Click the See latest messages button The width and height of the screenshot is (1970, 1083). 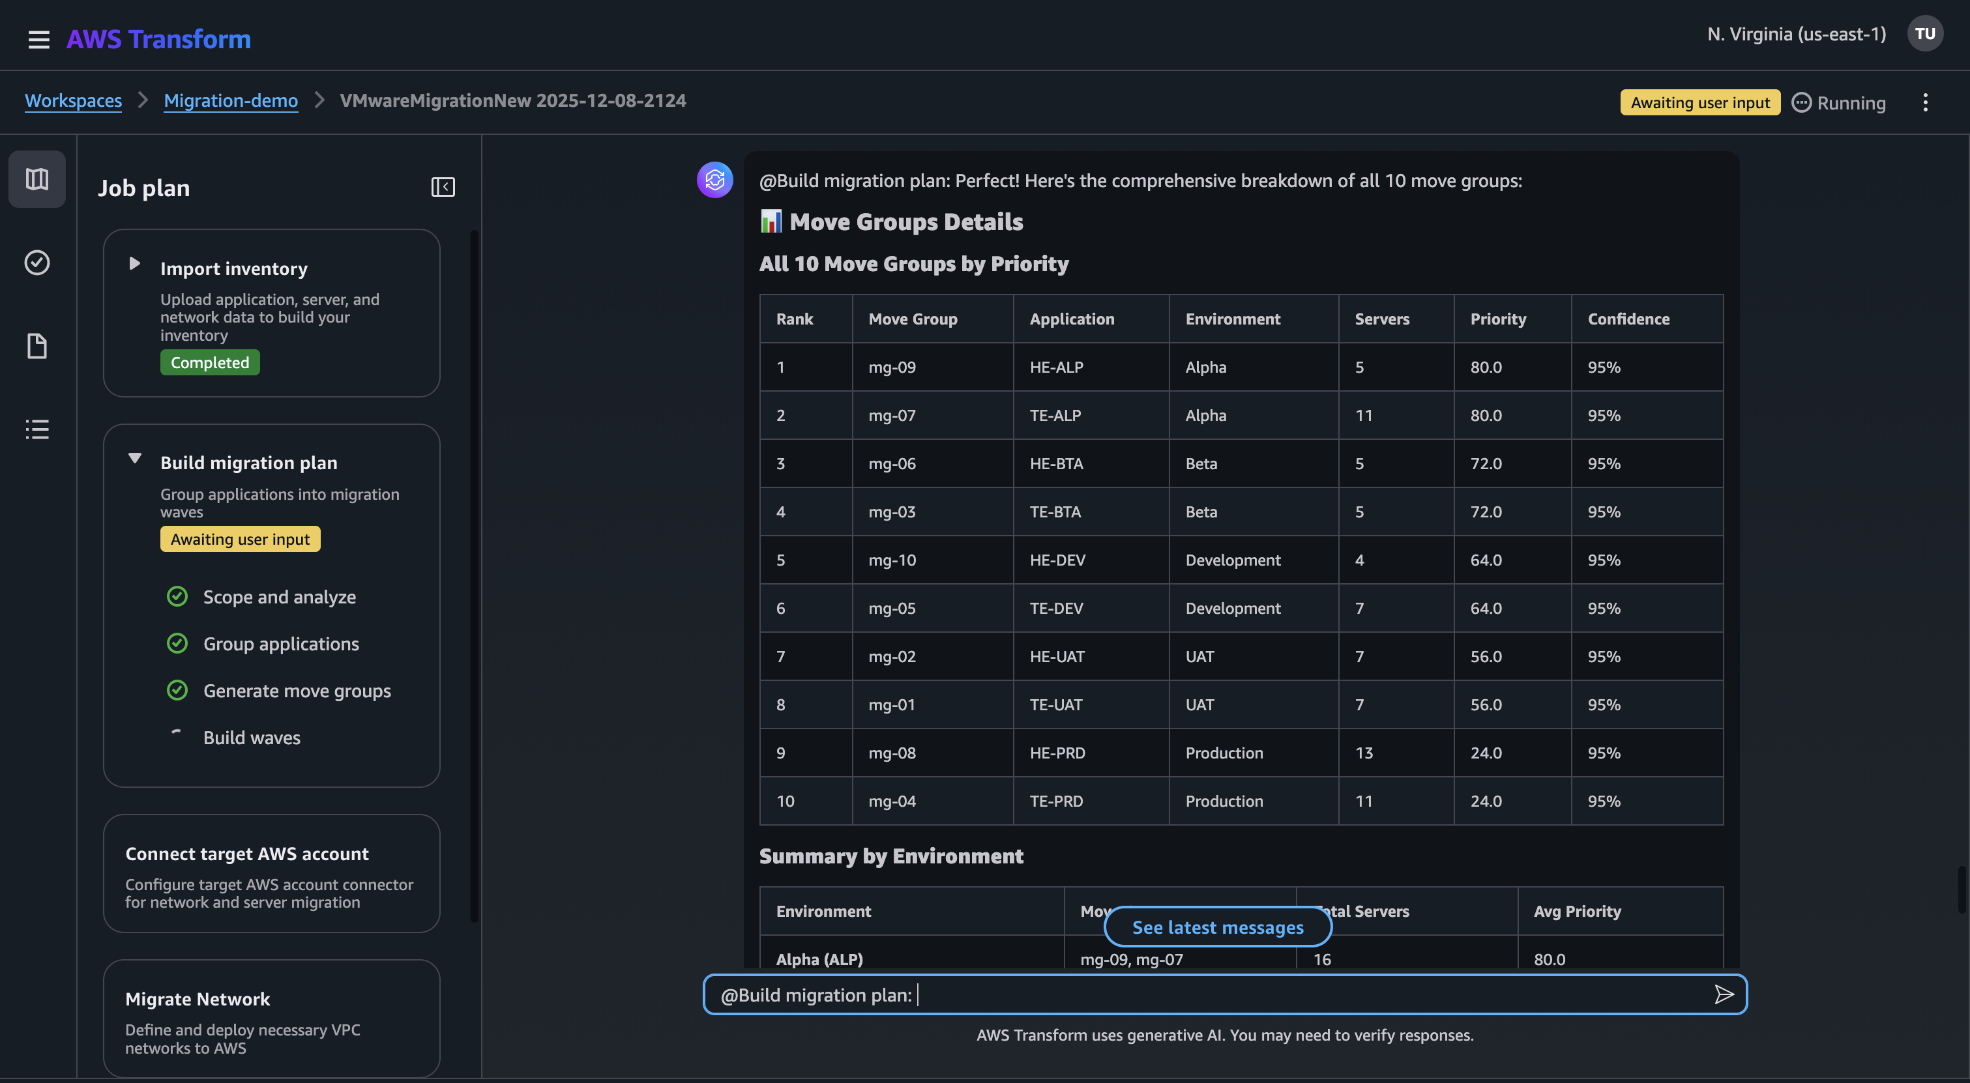point(1218,927)
